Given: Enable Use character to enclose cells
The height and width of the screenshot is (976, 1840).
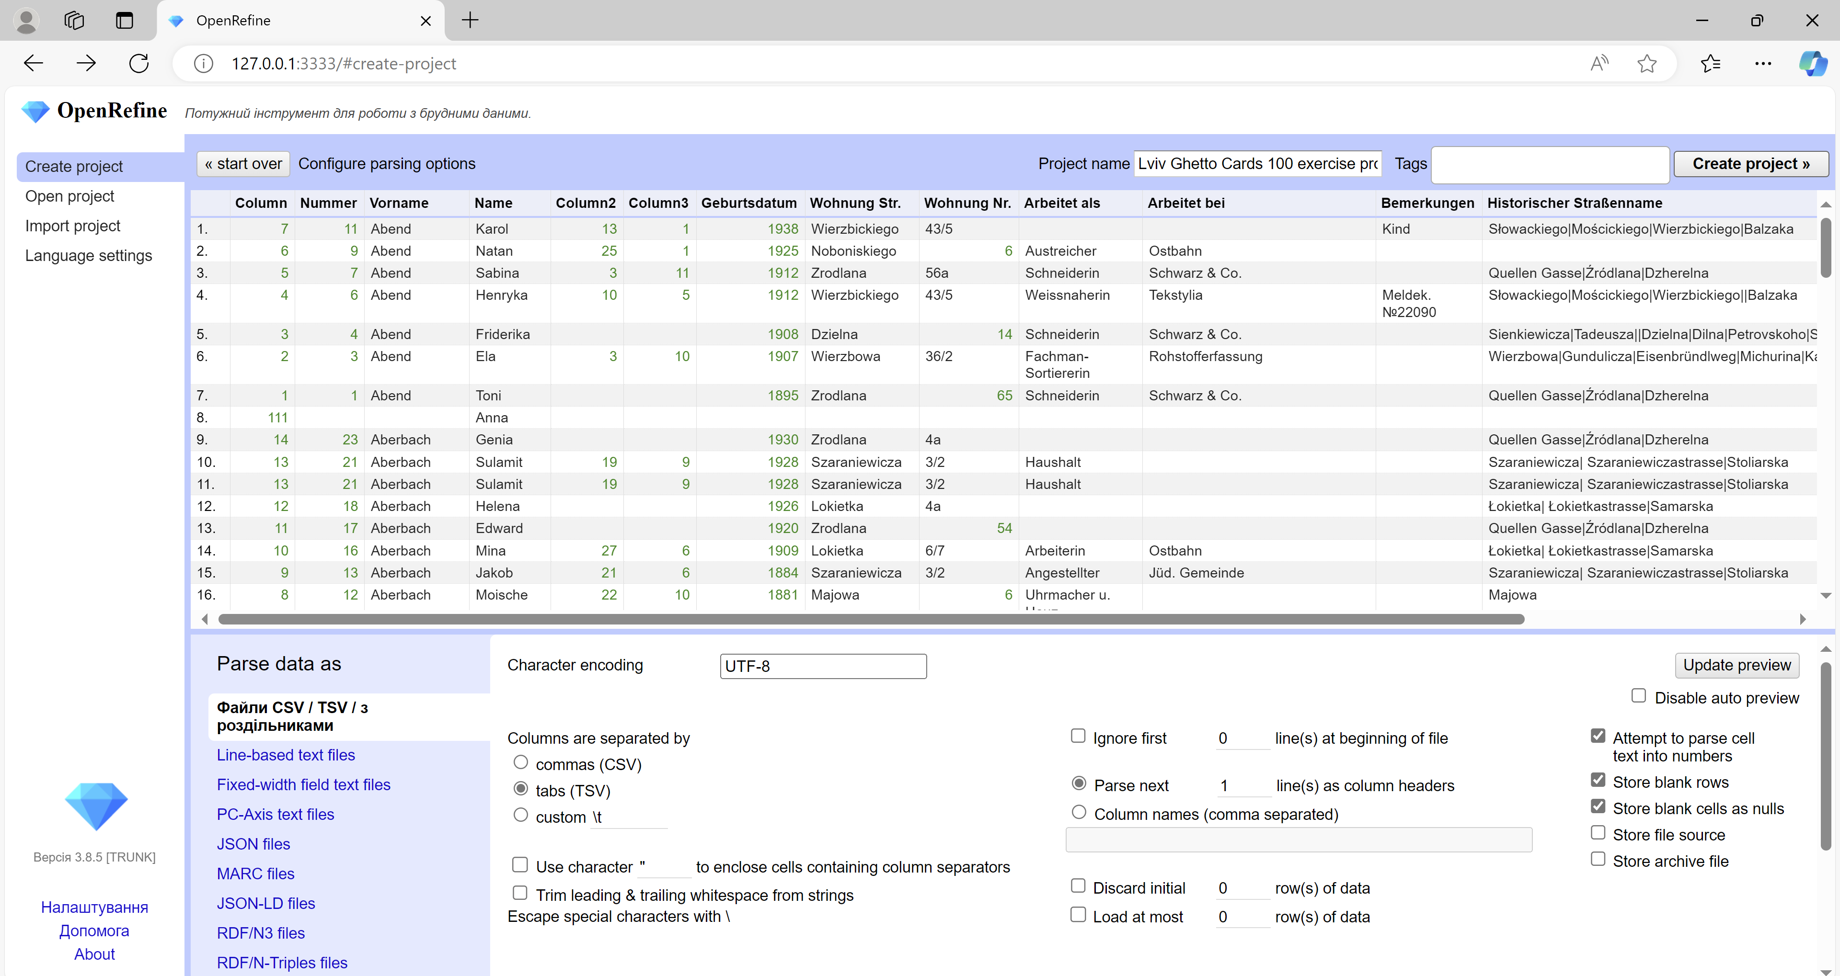Looking at the screenshot, I should [520, 864].
